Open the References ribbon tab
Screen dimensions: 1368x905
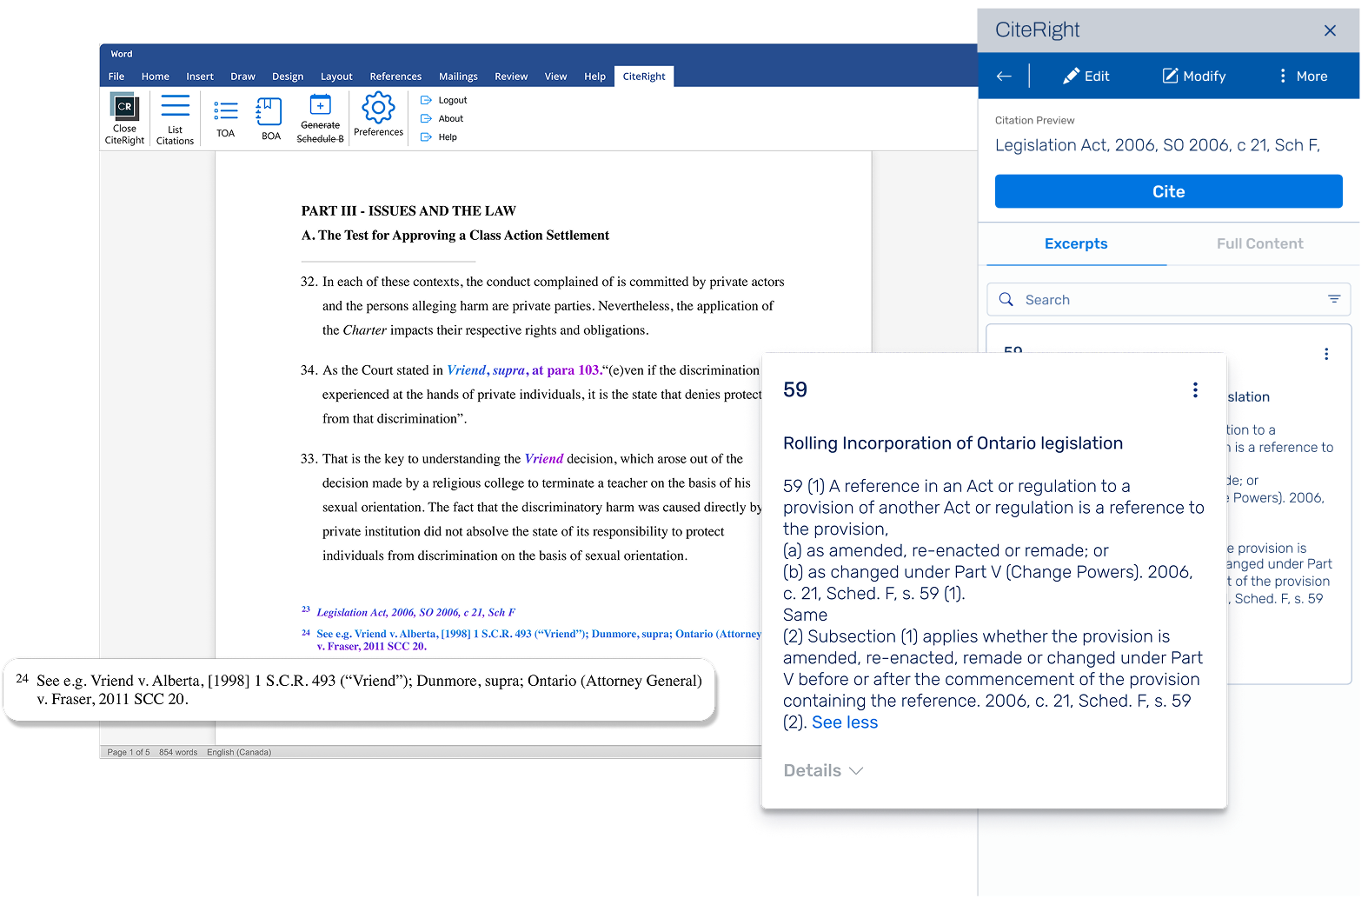(395, 77)
